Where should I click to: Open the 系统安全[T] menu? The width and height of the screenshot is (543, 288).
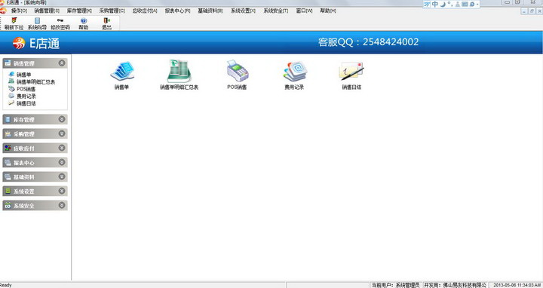(276, 11)
